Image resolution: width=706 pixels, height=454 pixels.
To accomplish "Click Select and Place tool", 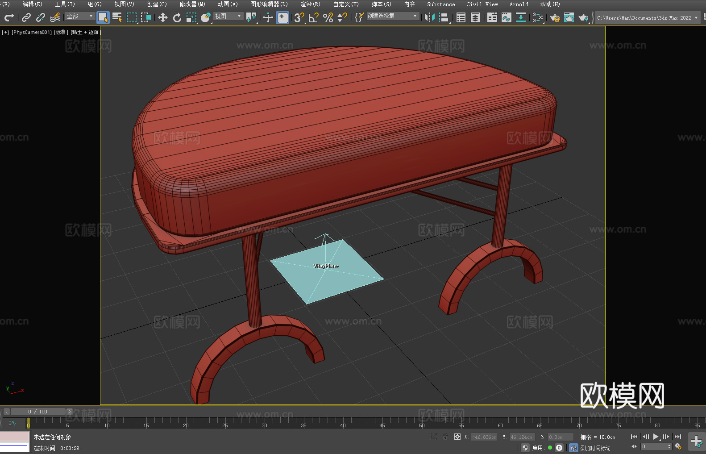I will click(x=206, y=17).
